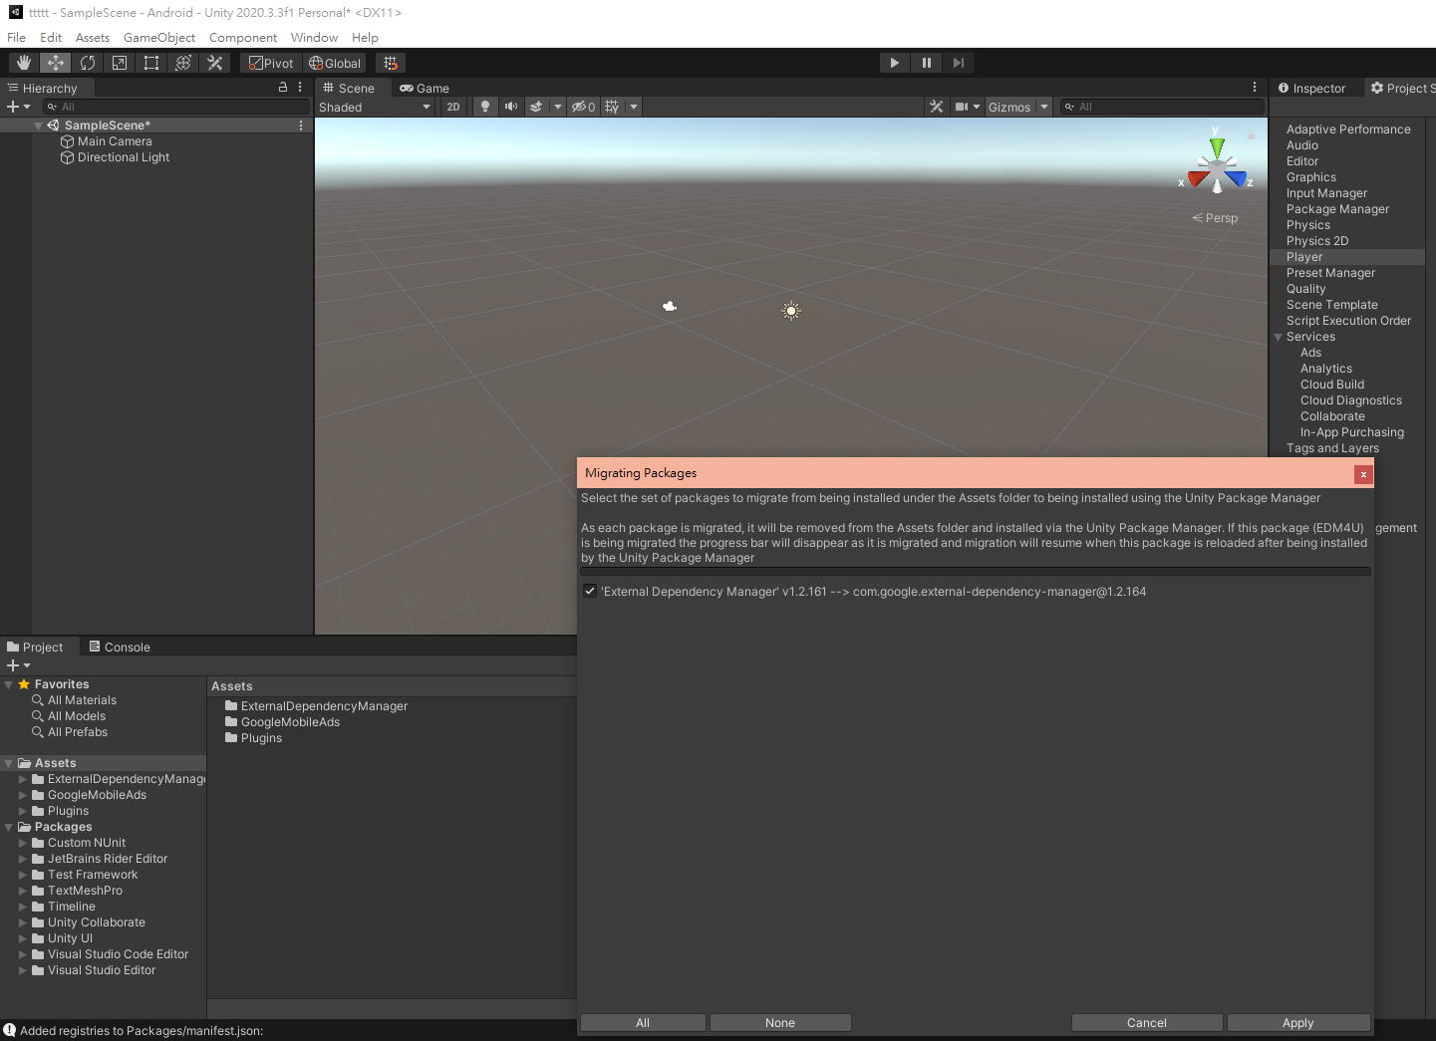Toggle scene effects icon
The height and width of the screenshot is (1041, 1436).
pyautogui.click(x=537, y=107)
